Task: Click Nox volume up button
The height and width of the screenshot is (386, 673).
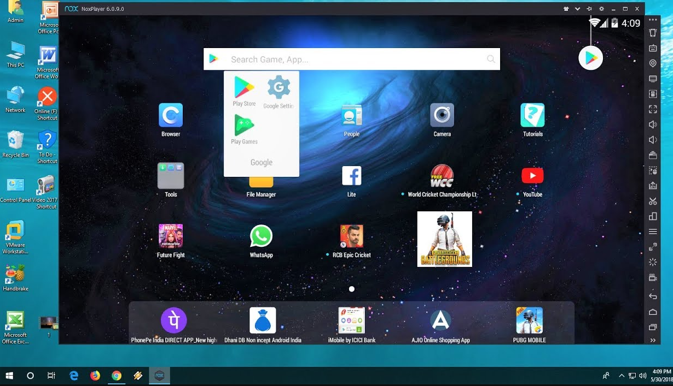Action: 653,124
